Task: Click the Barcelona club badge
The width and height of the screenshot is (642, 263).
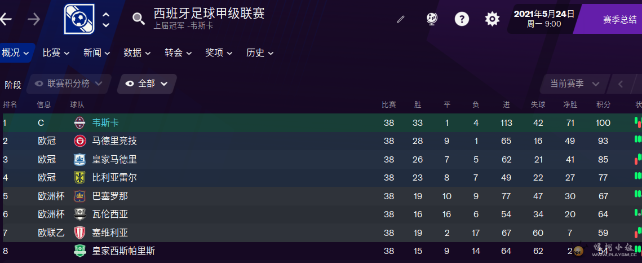Action: [79, 196]
